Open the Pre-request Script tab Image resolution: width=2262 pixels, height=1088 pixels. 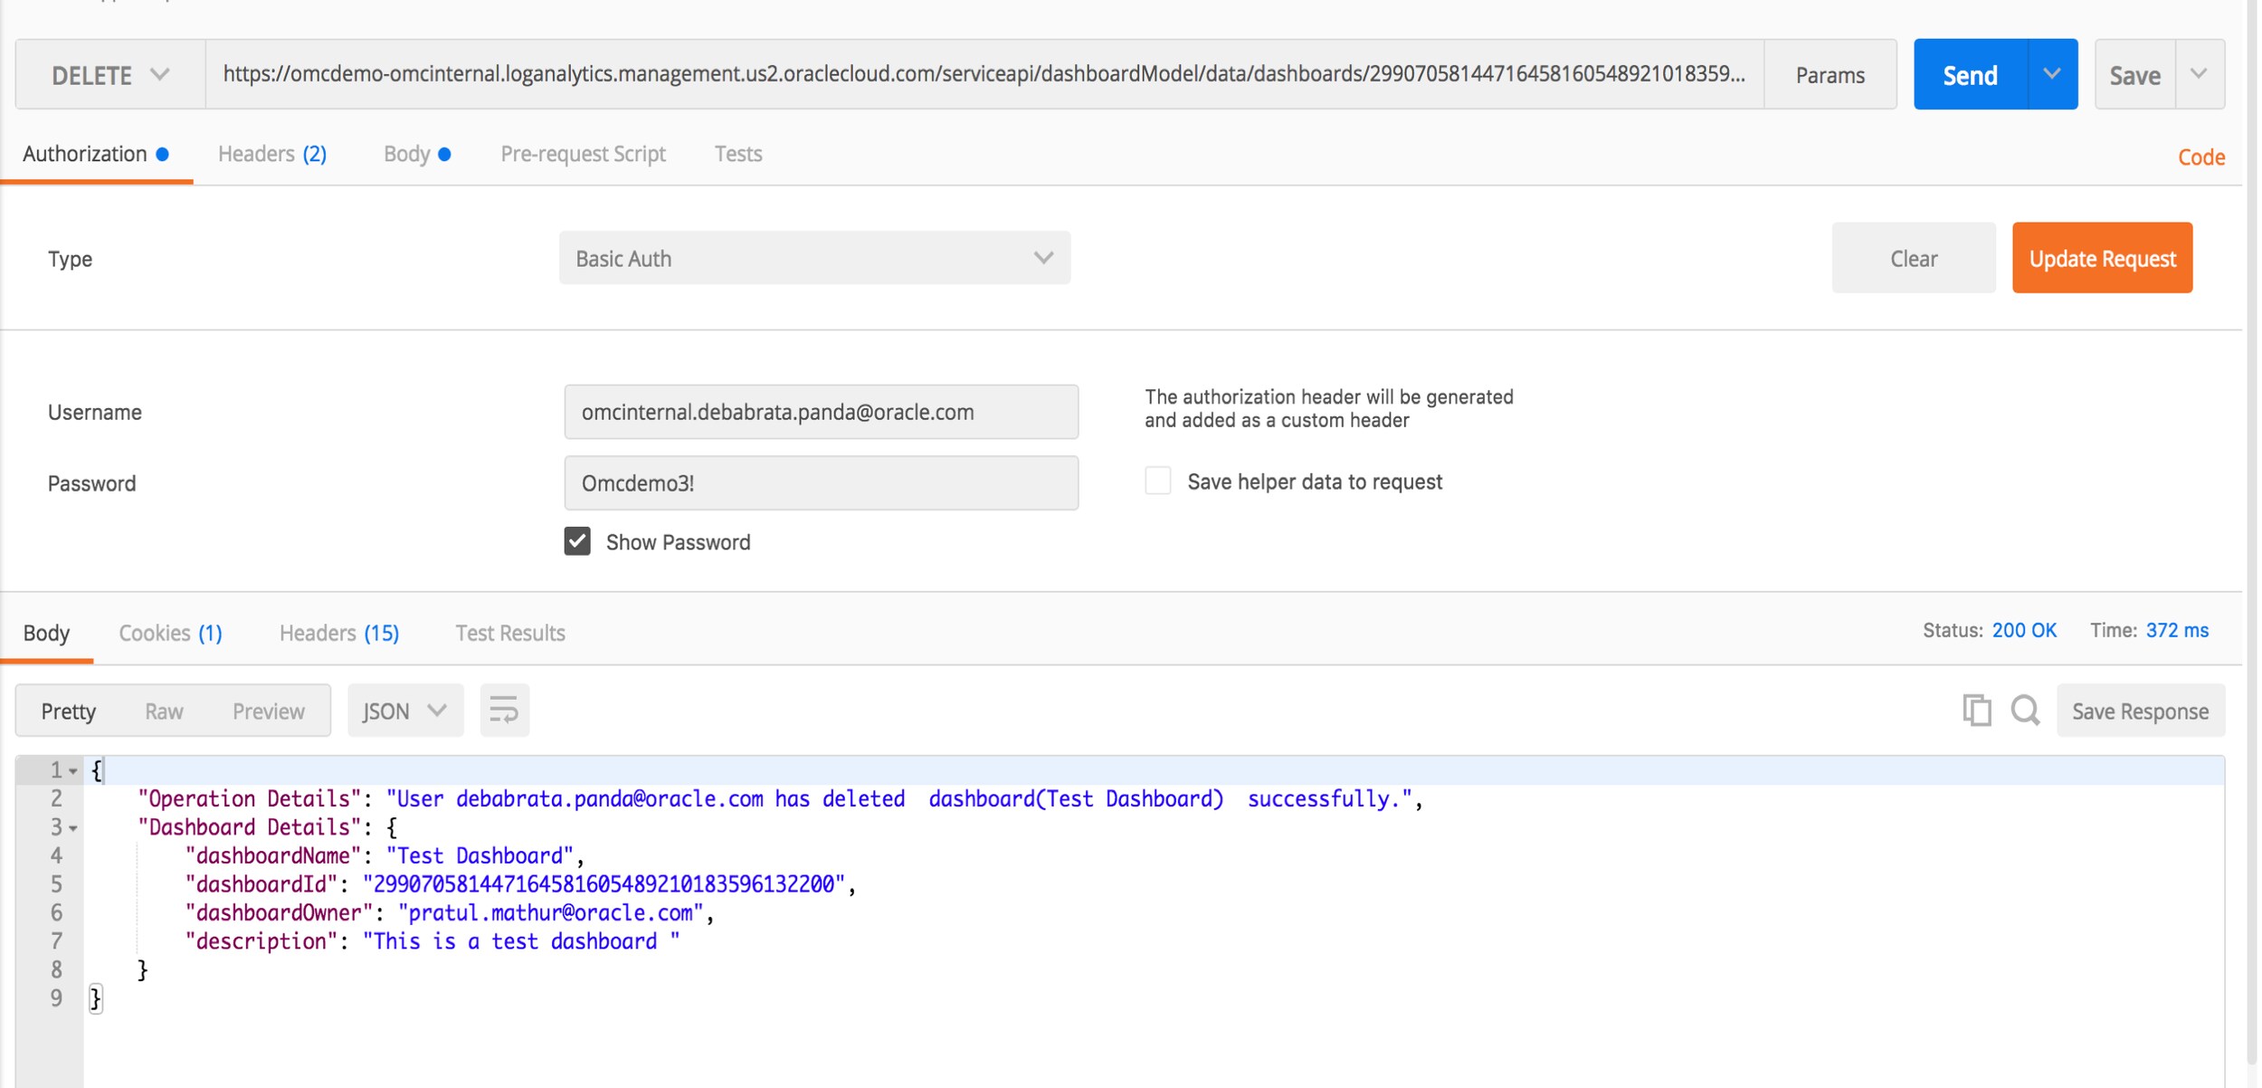click(x=583, y=154)
